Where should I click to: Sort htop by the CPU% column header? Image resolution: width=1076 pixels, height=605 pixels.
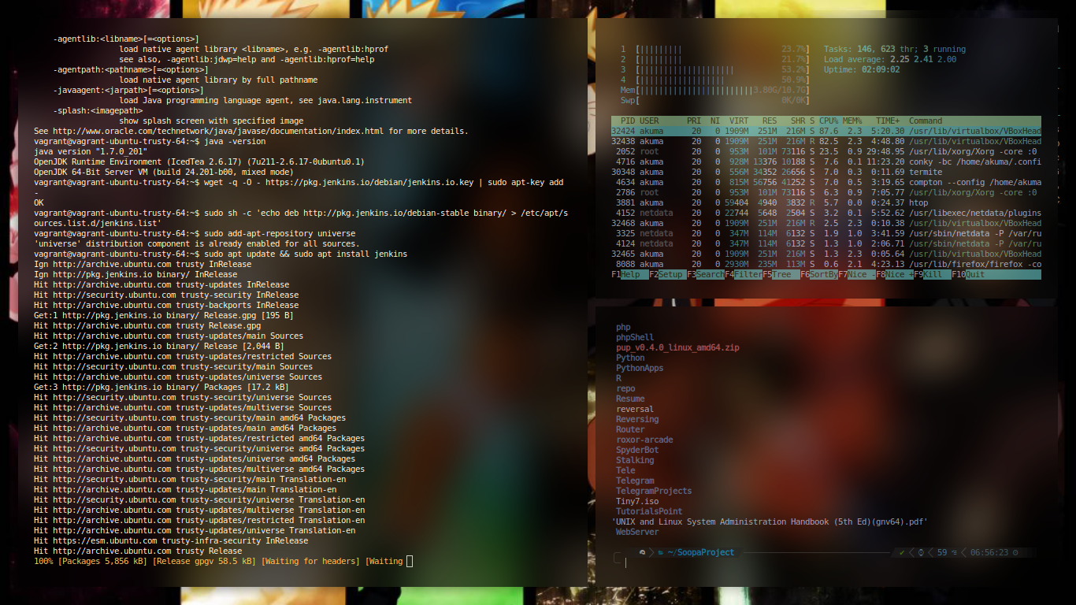[829, 121]
